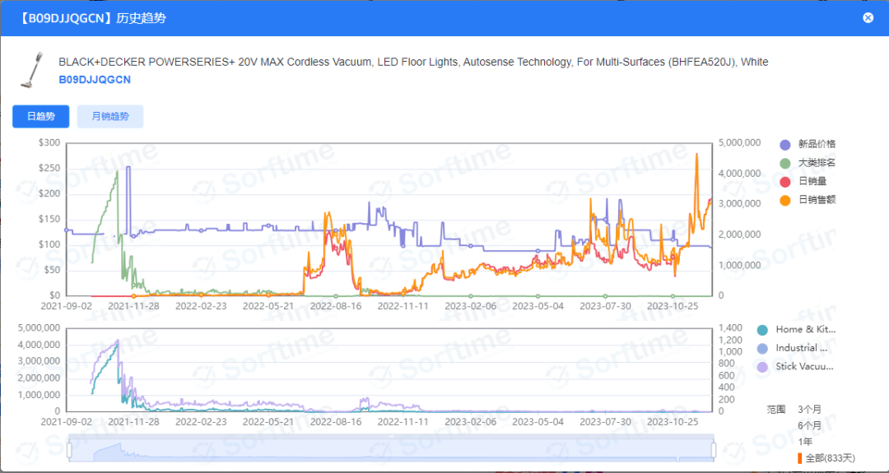Viewport: 889px width, 473px height.
Task: Click the green 大类排名 color dot
Action: (x=785, y=163)
